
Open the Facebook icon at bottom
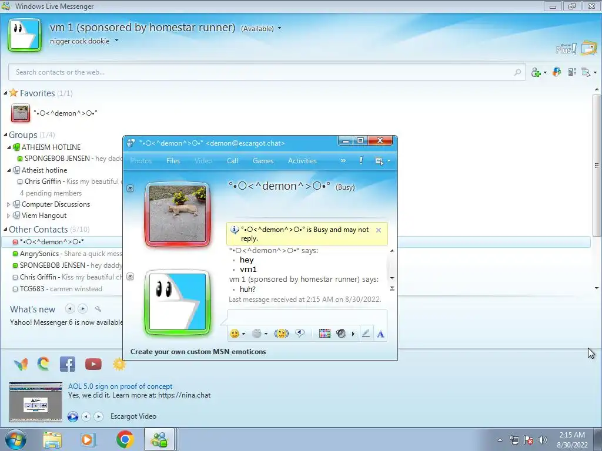click(x=68, y=364)
